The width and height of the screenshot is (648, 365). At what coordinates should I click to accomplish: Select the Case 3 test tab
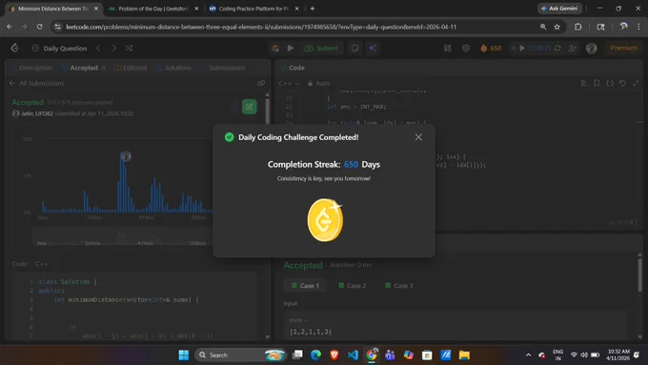398,286
